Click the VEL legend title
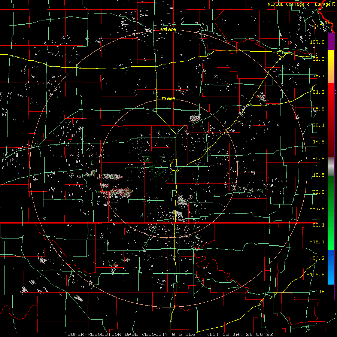The height and width of the screenshot is (337, 337). tap(329, 22)
